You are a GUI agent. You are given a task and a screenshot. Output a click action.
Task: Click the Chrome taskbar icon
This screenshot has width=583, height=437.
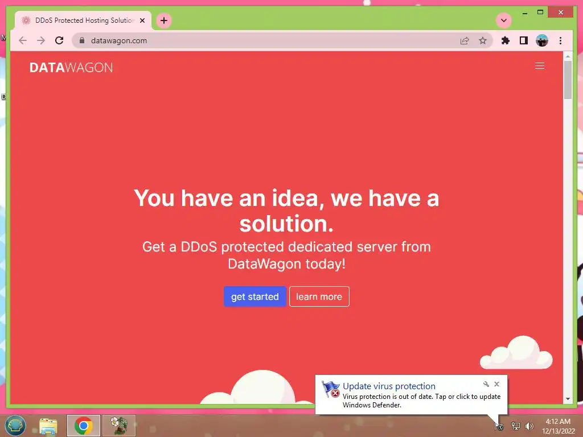(x=83, y=426)
